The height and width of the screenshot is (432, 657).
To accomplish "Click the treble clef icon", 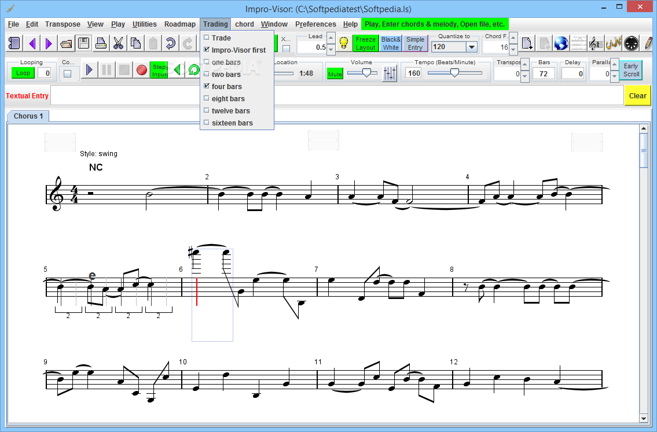I will pyautogui.click(x=595, y=43).
